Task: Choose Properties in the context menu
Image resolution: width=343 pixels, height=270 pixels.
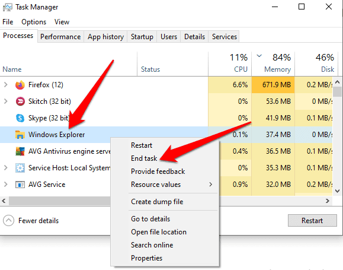Action: (146, 258)
